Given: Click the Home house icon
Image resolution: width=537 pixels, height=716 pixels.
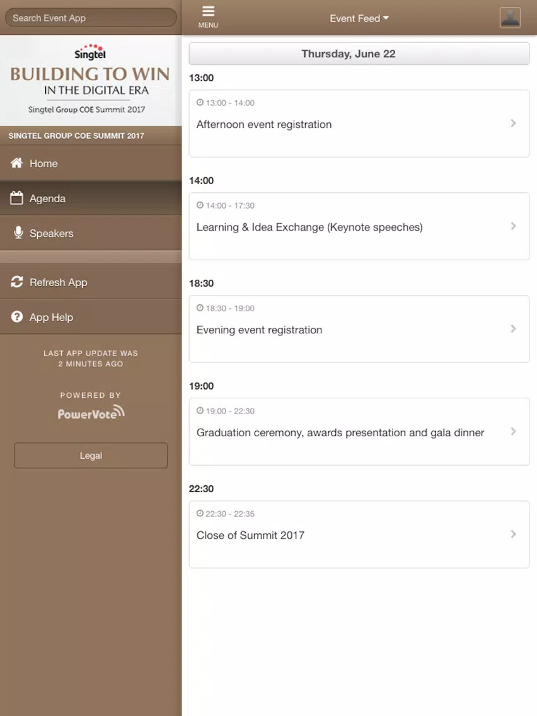Looking at the screenshot, I should click(17, 163).
